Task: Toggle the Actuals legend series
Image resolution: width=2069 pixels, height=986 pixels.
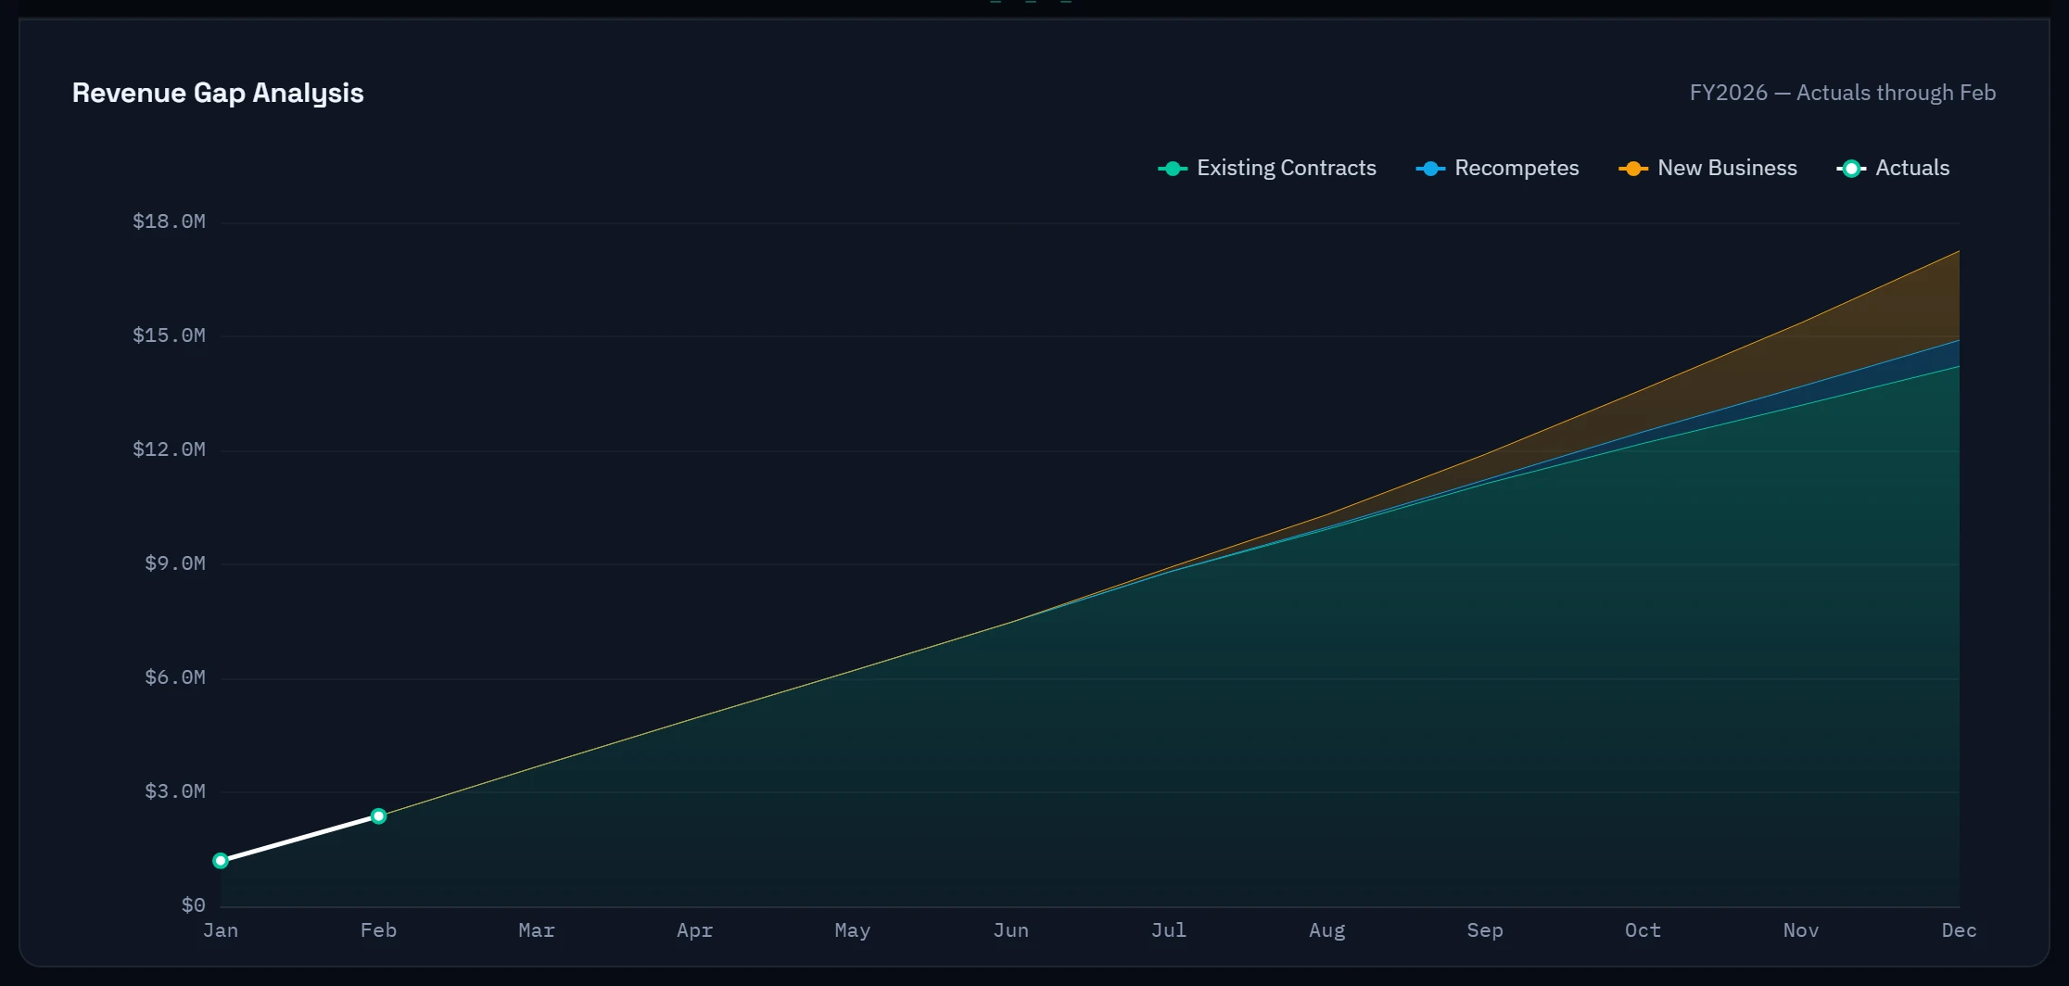Action: pos(1893,168)
